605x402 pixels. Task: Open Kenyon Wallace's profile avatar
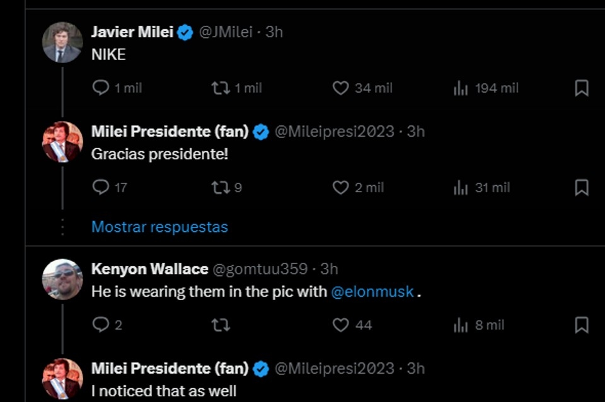coord(62,279)
